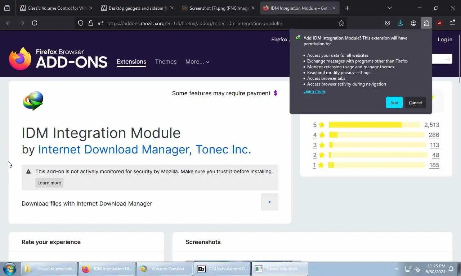Expand the More... dropdown menu
Screen dimensions: 461x276
[x=197, y=62]
